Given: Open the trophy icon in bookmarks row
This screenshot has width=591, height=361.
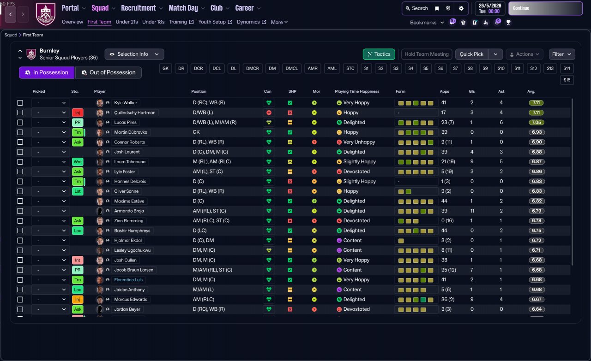Looking at the screenshot, I should click(508, 22).
